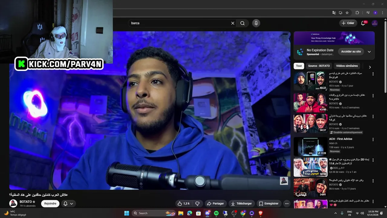Click the '791 k abonnés' subscriber count

pos(28,206)
